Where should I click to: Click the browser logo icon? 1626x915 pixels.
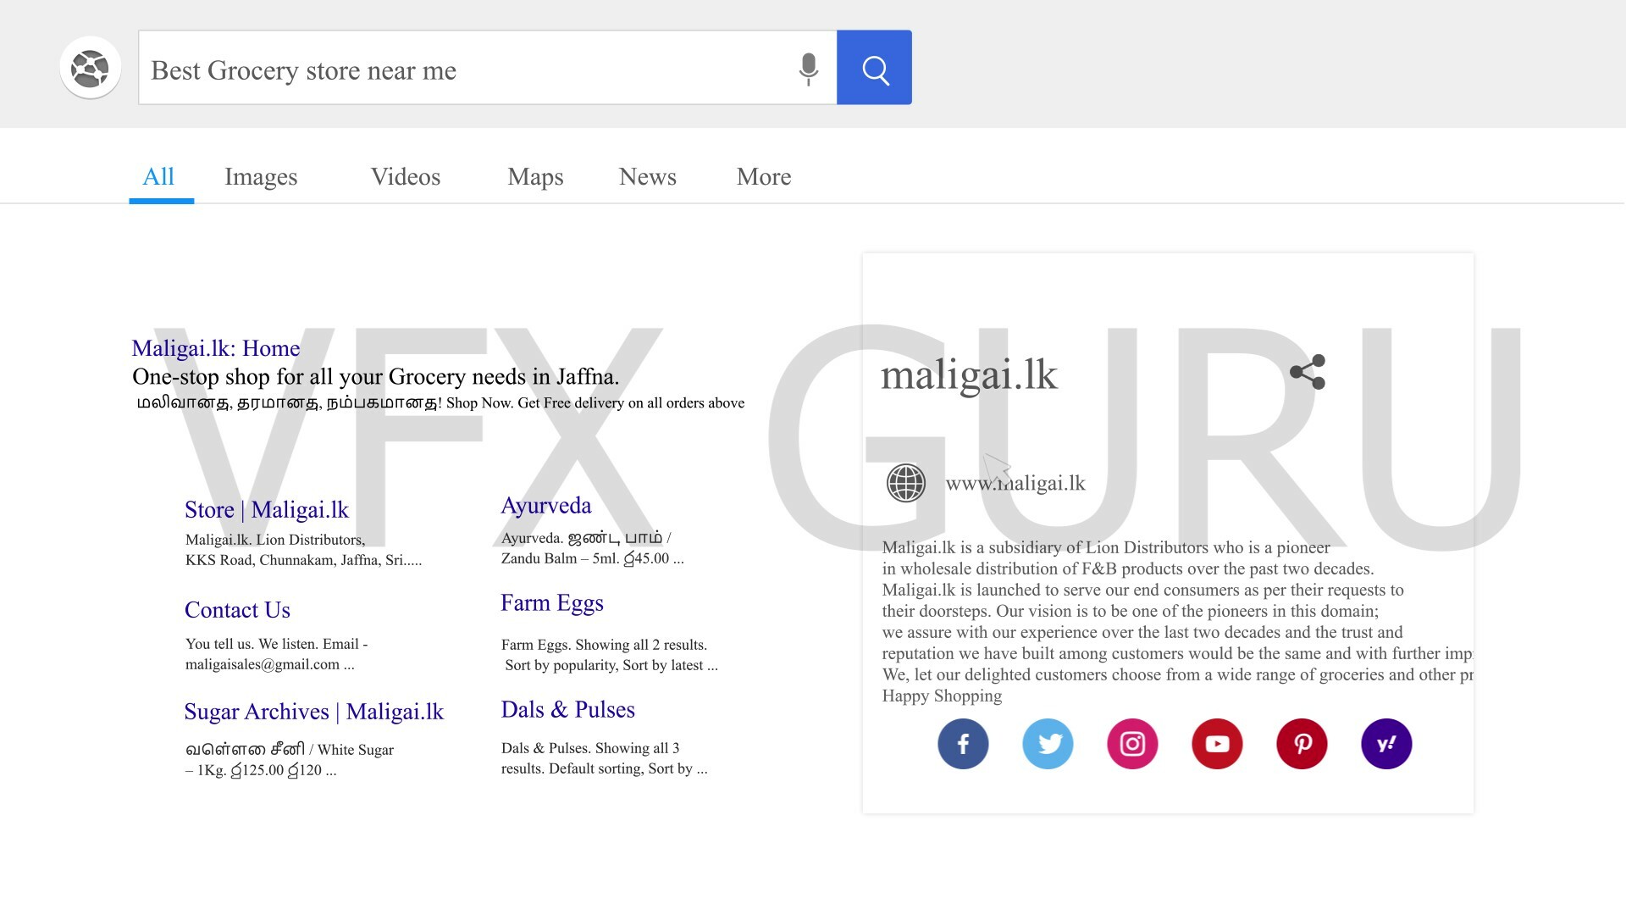pyautogui.click(x=91, y=68)
